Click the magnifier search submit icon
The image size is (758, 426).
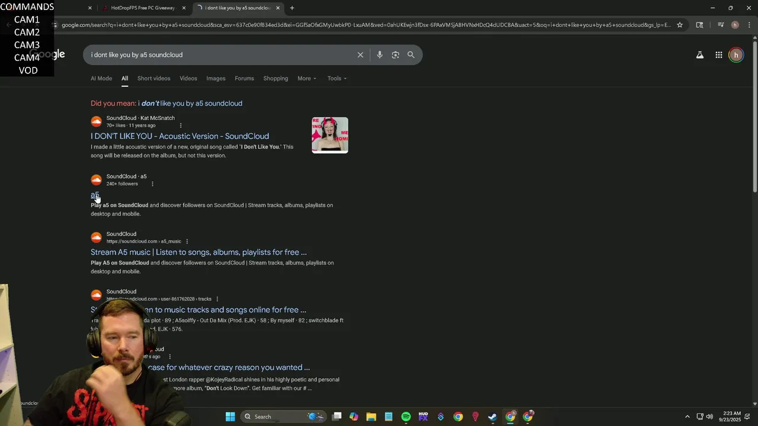(x=411, y=55)
